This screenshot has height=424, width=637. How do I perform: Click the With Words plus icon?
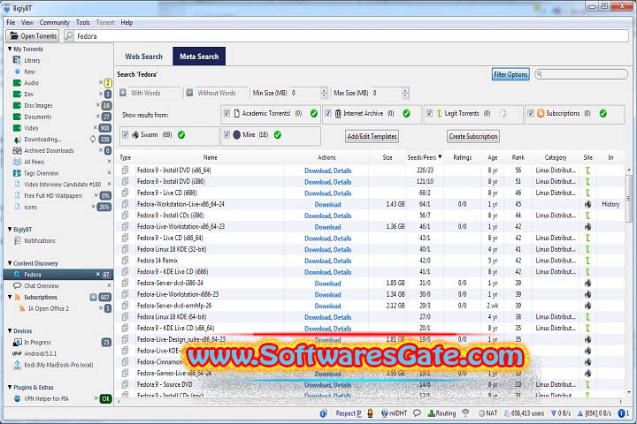[123, 93]
